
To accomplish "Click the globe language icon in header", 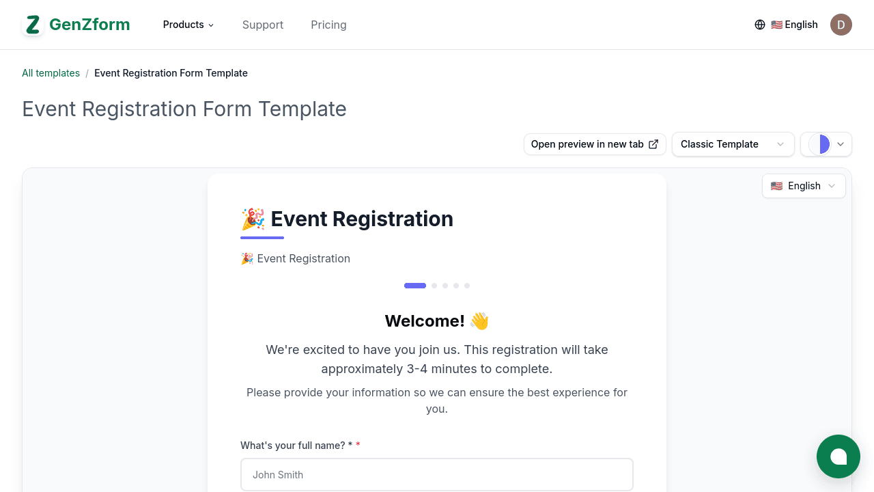I will pos(760,25).
